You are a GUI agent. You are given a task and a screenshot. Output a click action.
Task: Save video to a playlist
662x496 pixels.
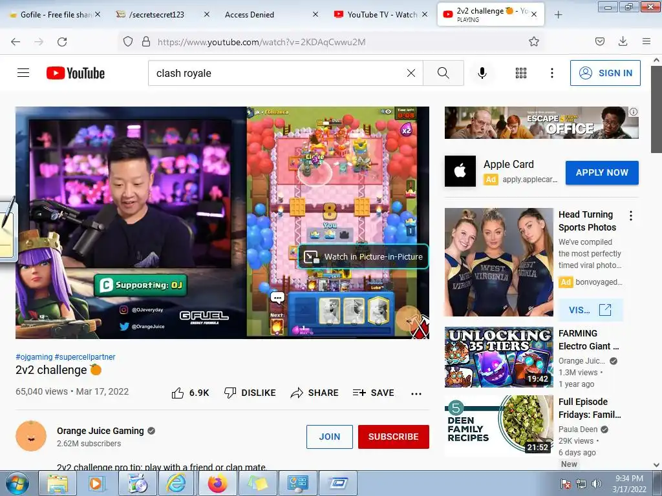click(x=373, y=393)
